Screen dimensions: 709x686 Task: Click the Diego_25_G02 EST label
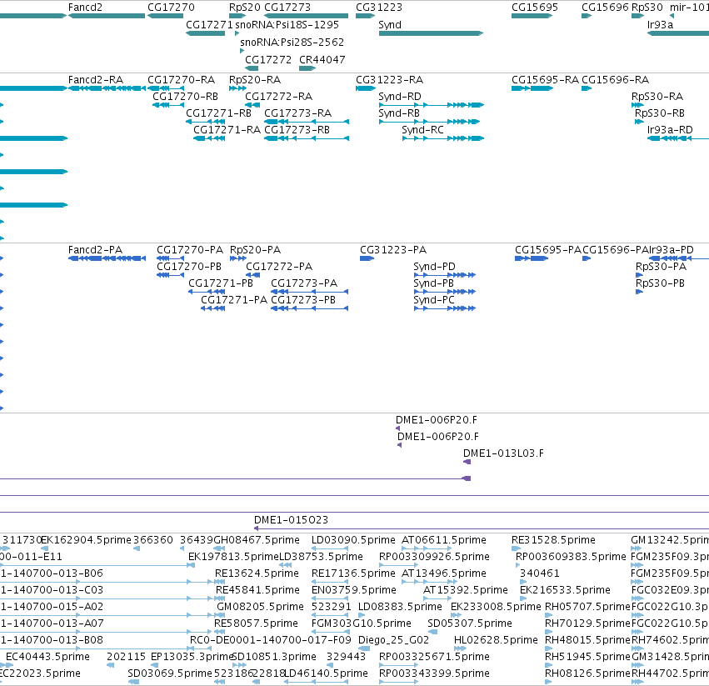point(393,640)
